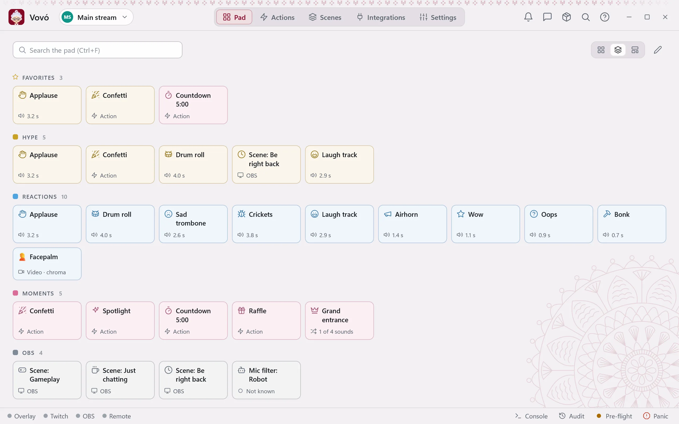The width and height of the screenshot is (679, 424).
Task: Play the Facepalm video card
Action: point(47,264)
